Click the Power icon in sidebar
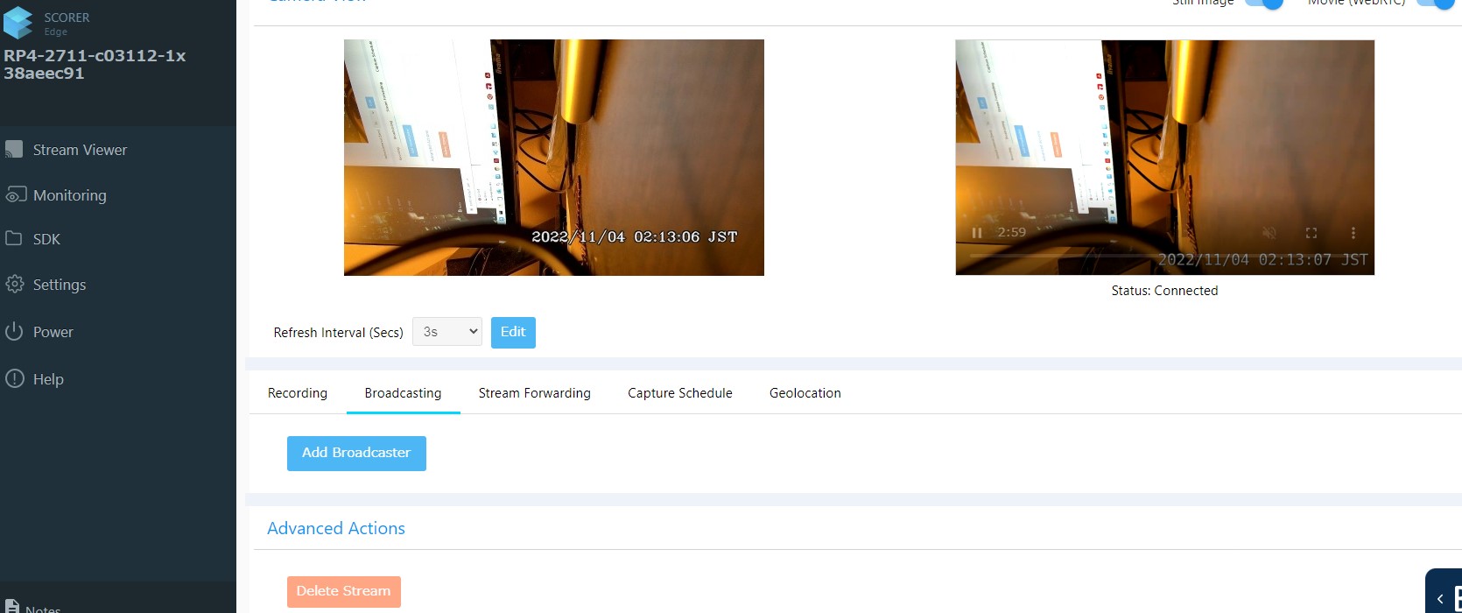1462x613 pixels. coord(14,332)
